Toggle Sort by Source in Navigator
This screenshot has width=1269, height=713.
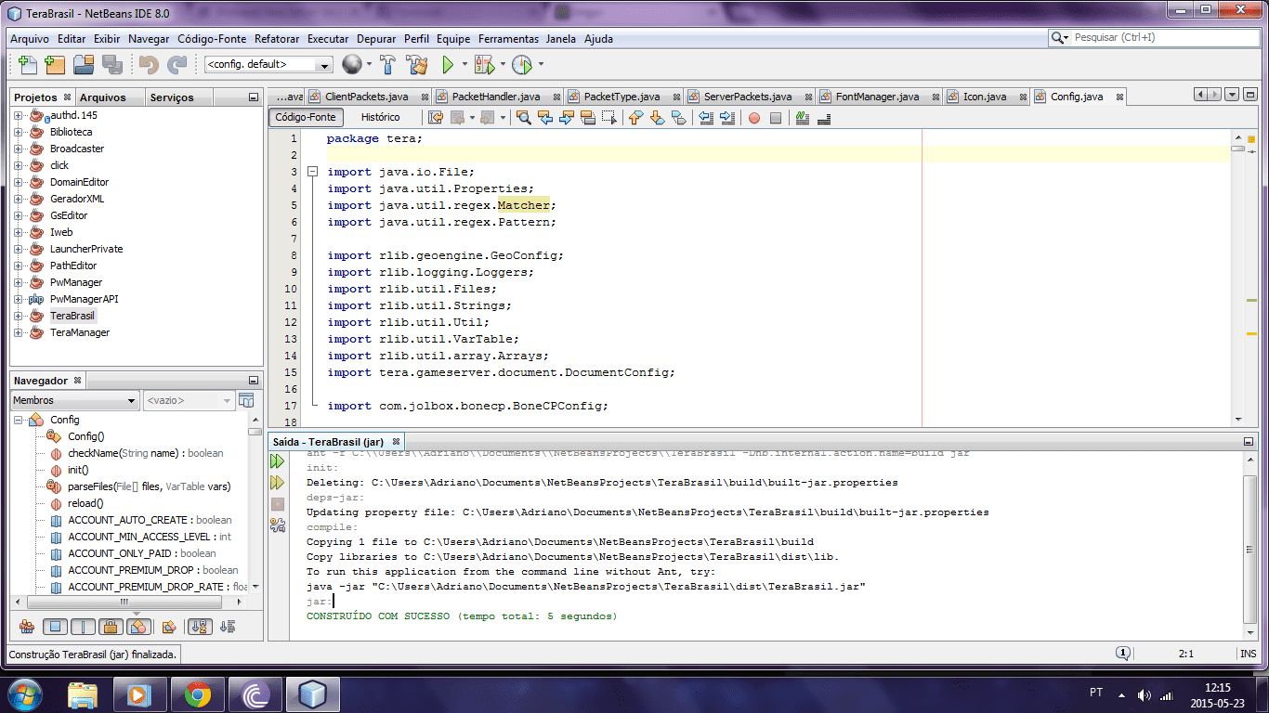[x=228, y=627]
